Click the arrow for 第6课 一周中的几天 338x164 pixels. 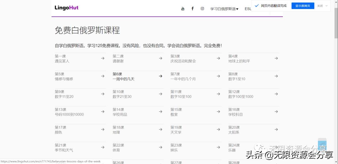pyautogui.click(x=161, y=76)
